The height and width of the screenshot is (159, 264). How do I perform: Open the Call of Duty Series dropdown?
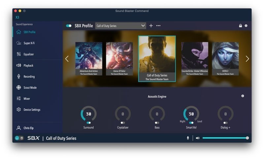pyautogui.click(x=121, y=26)
